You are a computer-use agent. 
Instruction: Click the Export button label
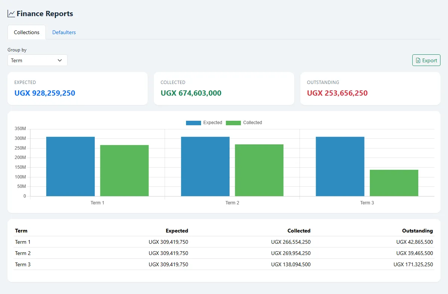430,60
